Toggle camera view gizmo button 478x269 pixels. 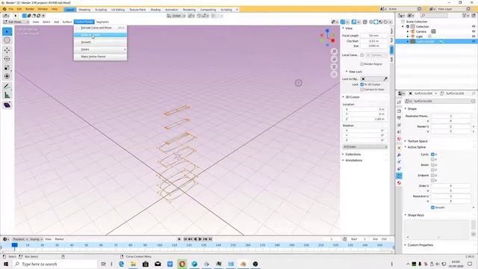[x=334, y=67]
